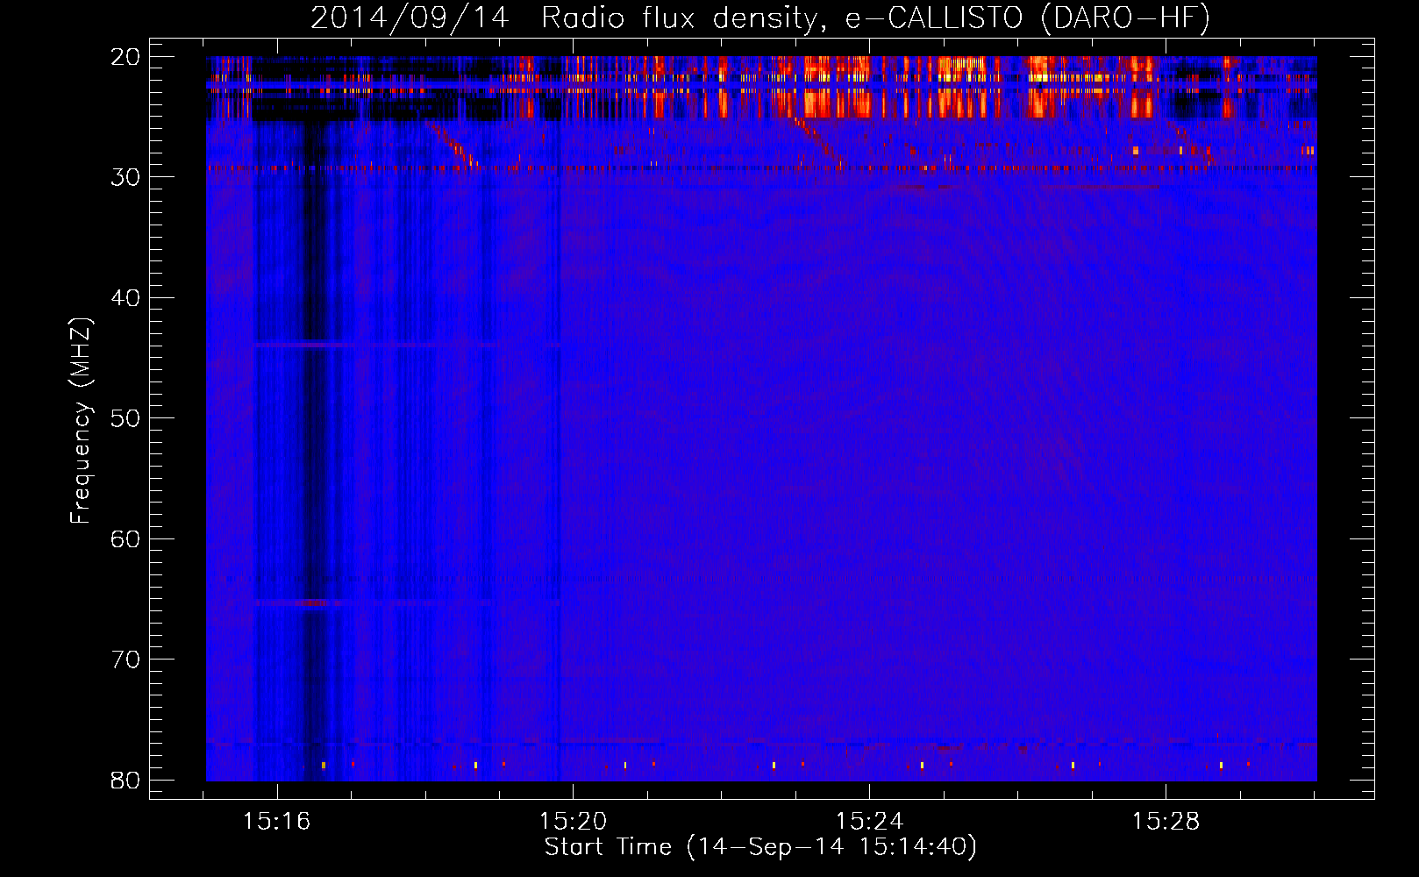Click the 15:24 time tick label
This screenshot has width=1419, height=877.
(869, 822)
